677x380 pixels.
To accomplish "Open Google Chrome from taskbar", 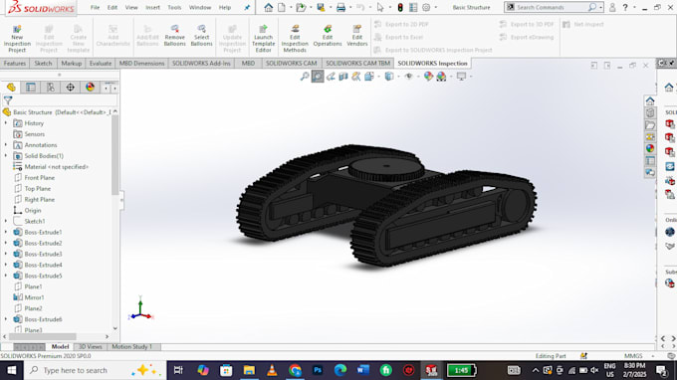I will 295,370.
